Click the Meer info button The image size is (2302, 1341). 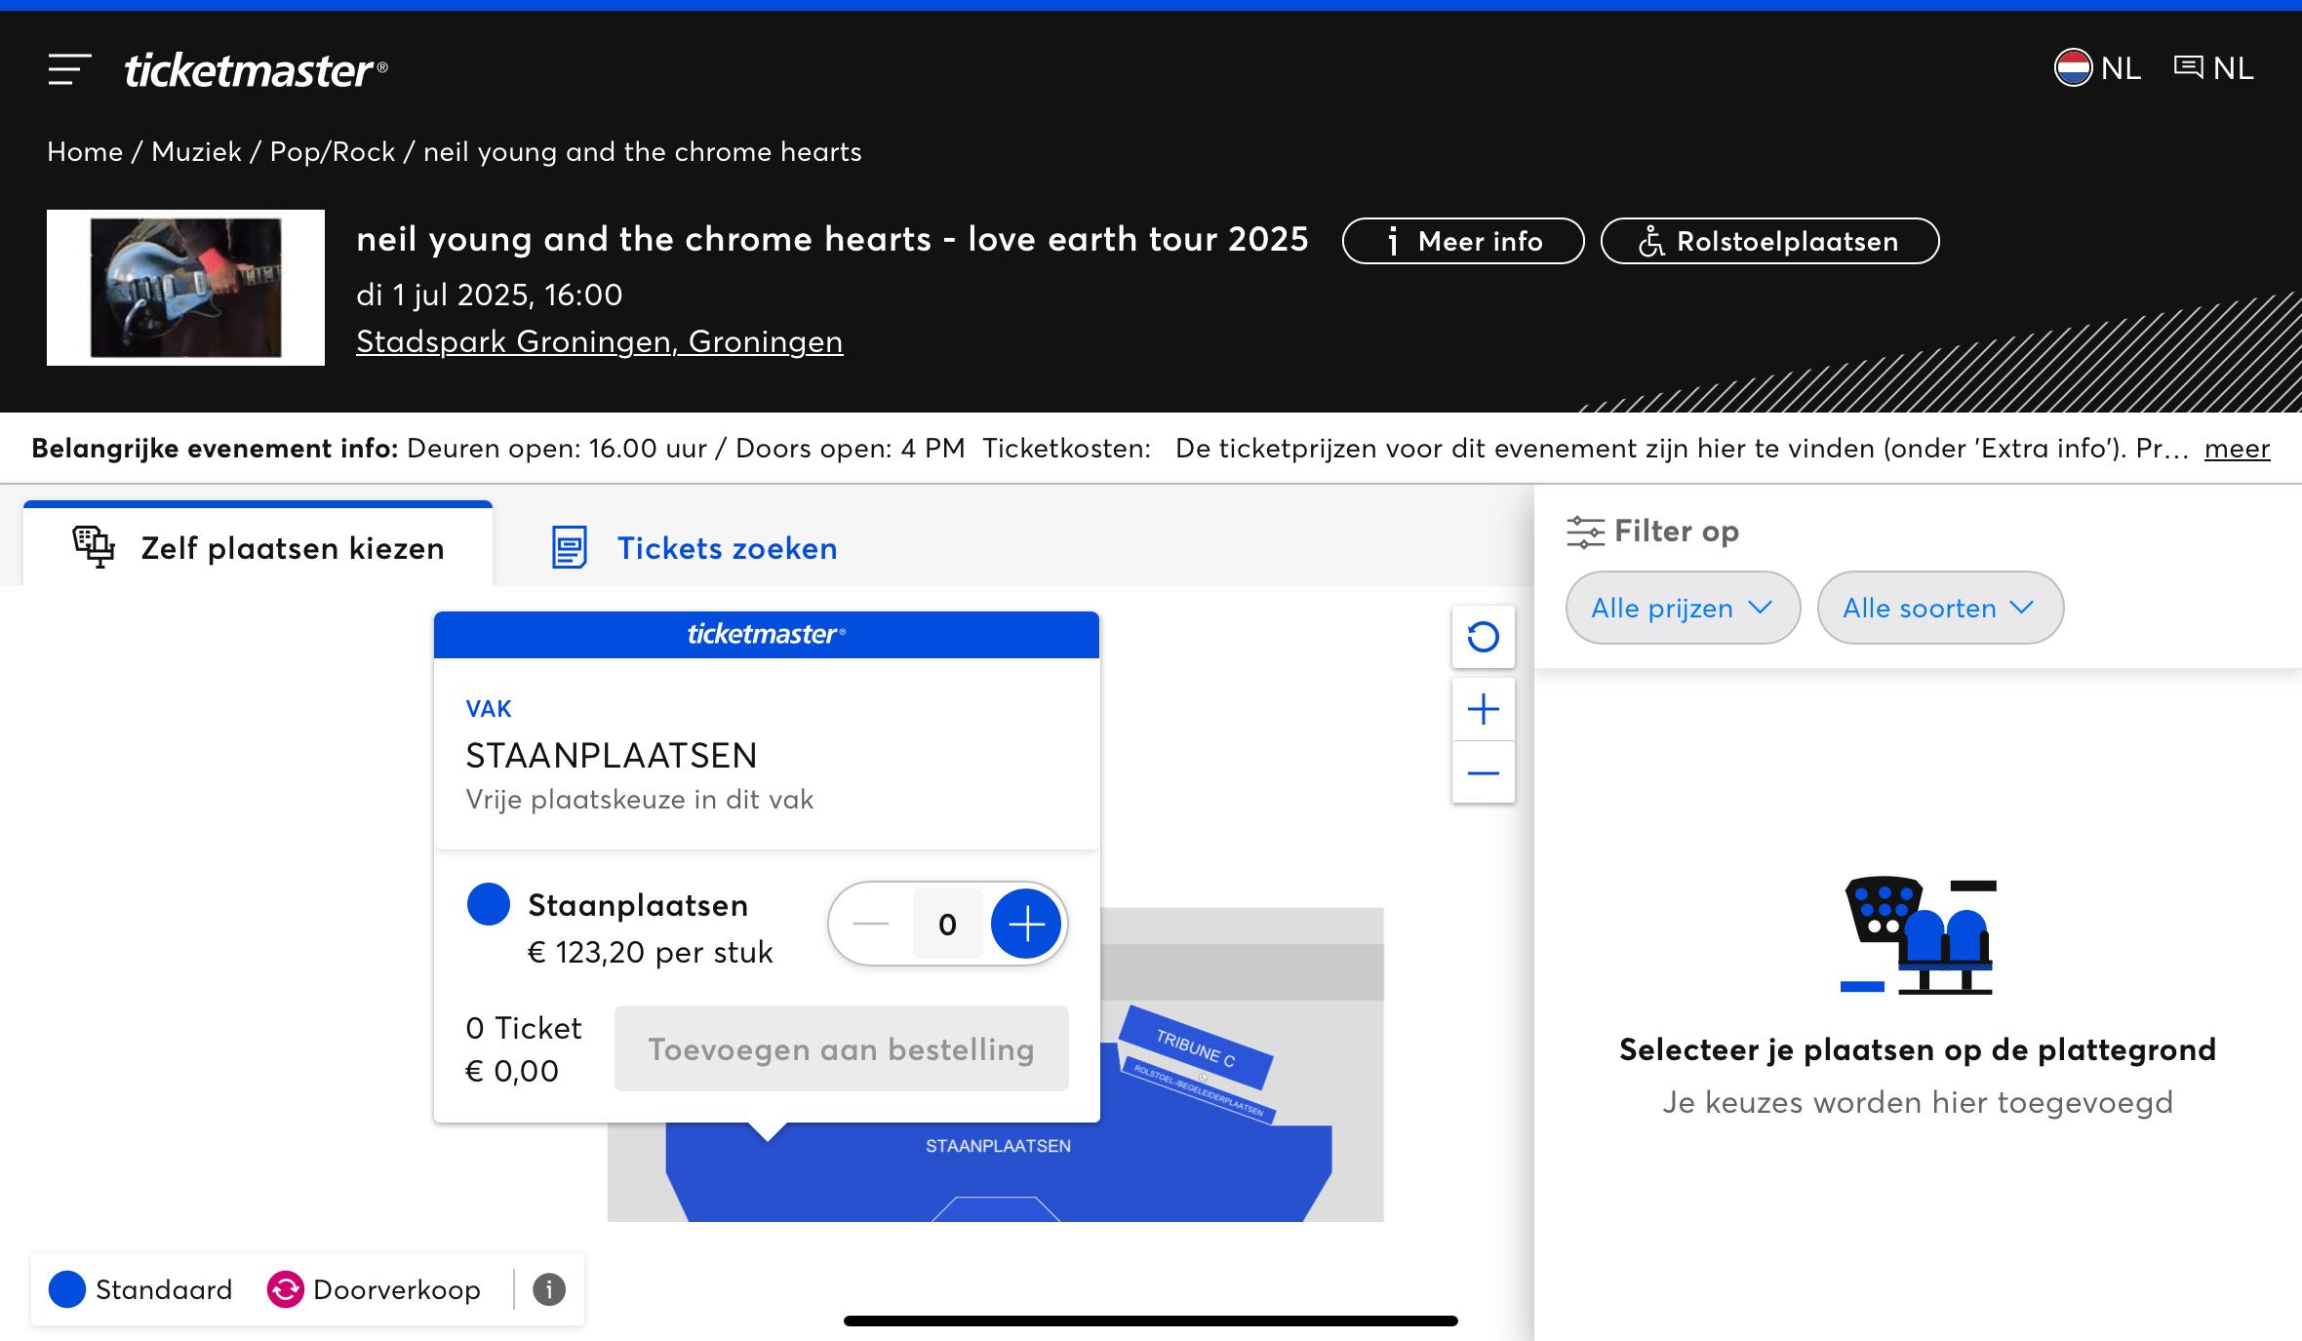point(1462,241)
